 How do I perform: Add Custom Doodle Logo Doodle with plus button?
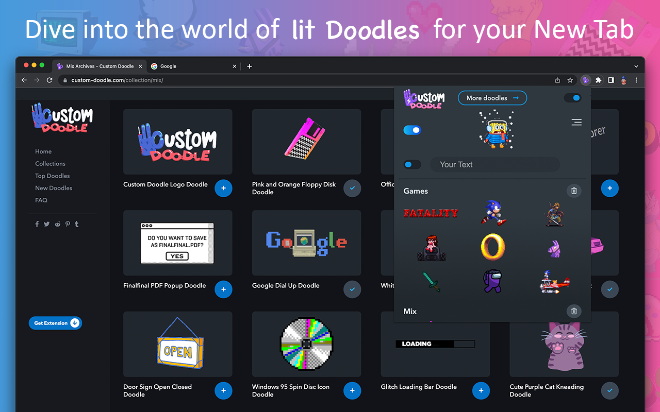[223, 188]
